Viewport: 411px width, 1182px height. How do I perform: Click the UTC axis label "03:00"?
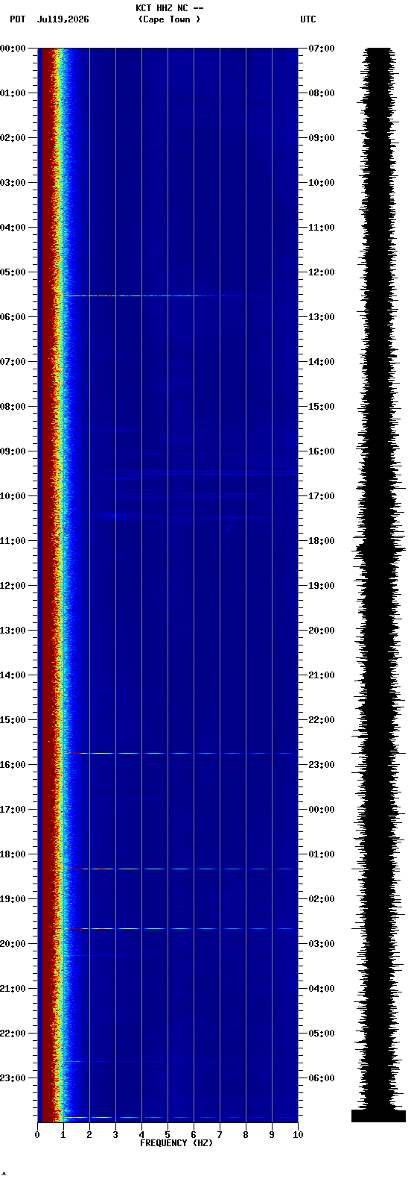click(322, 944)
